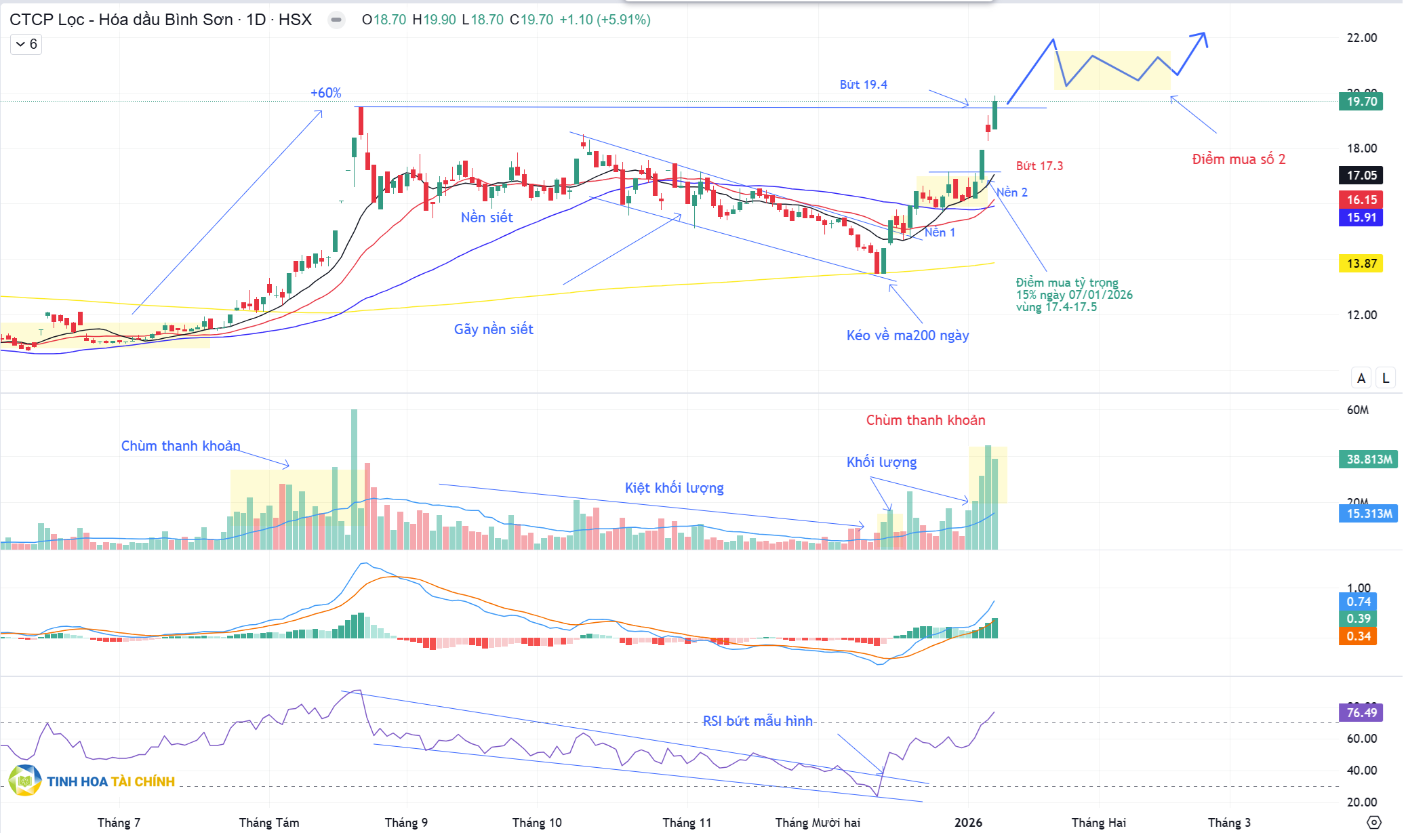The image size is (1408, 839).
Task: Click the gray market status pill icon
Action: (x=336, y=20)
